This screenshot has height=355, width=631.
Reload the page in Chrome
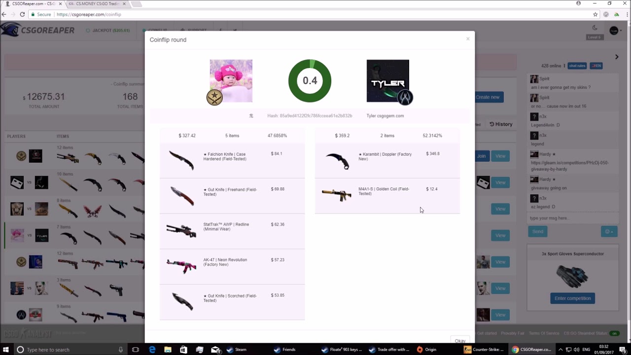point(22,14)
